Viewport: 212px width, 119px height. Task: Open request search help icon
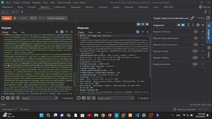point(3,98)
